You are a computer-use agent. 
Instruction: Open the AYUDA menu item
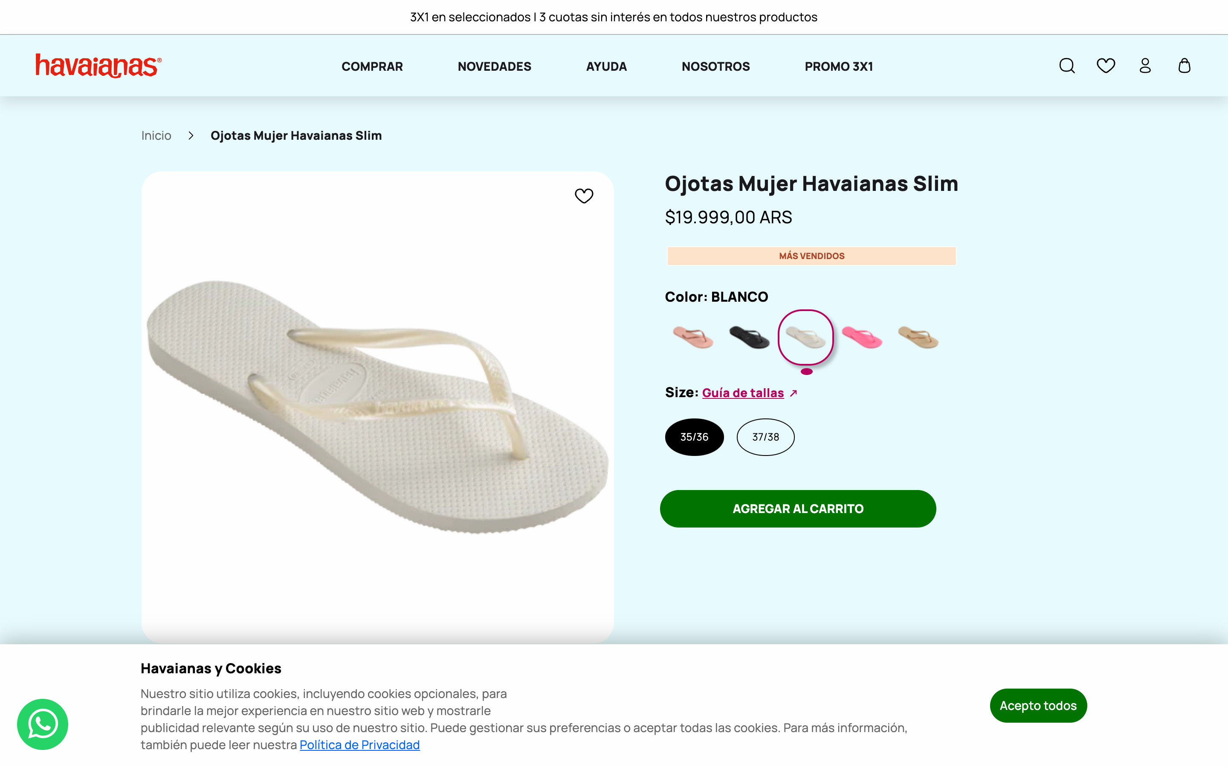pos(606,66)
